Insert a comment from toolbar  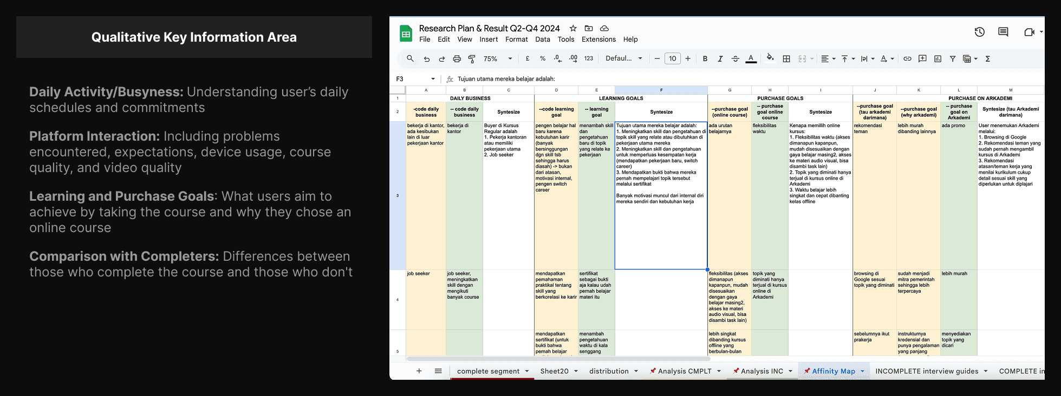pos(922,58)
